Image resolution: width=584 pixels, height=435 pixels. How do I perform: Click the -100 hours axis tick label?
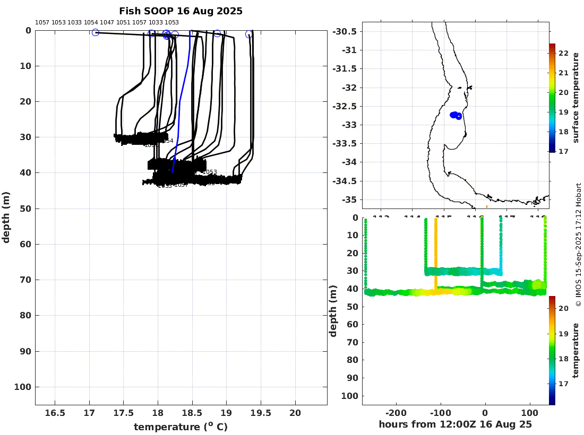[441, 413]
